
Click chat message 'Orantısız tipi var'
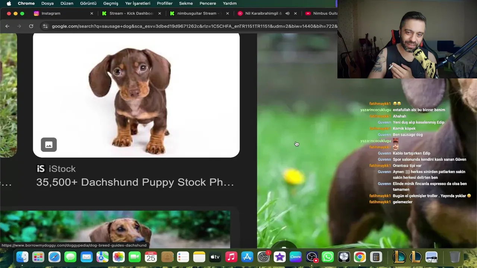407,166
